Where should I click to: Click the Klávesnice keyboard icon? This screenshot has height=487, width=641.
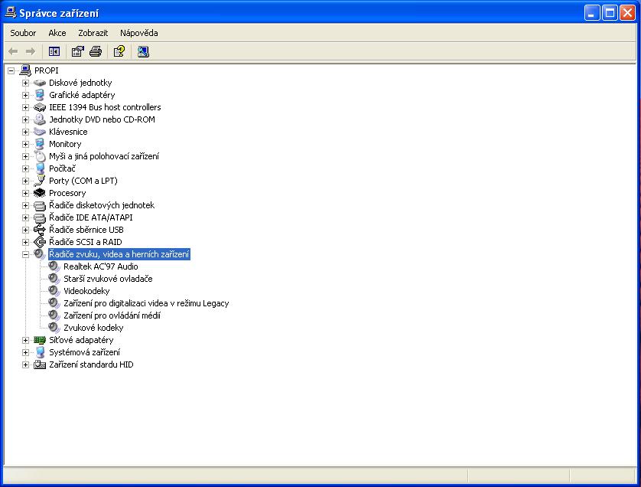coord(40,132)
